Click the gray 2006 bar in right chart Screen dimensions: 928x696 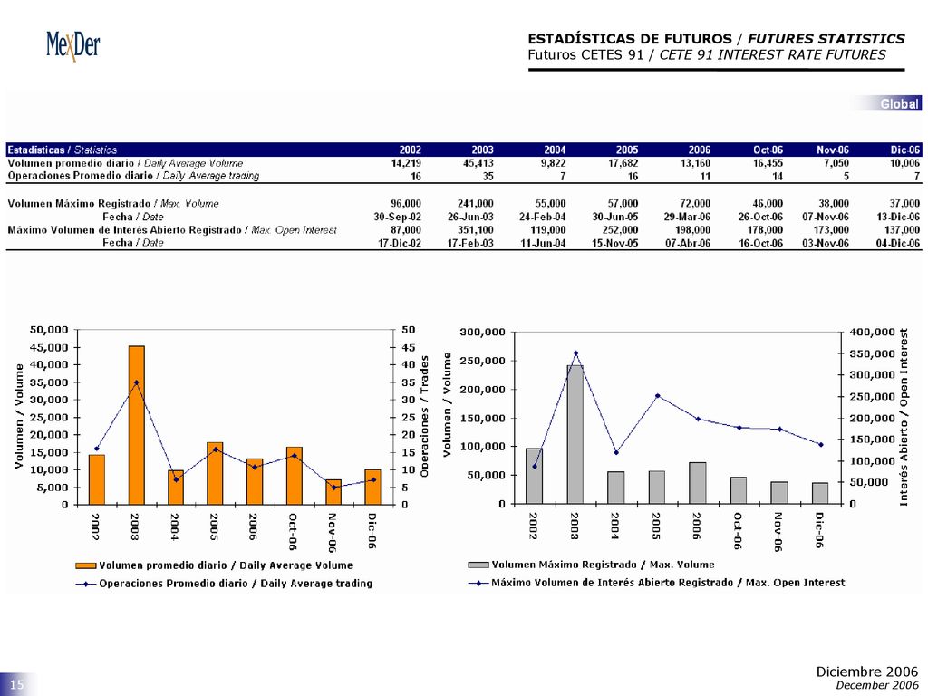click(x=698, y=483)
